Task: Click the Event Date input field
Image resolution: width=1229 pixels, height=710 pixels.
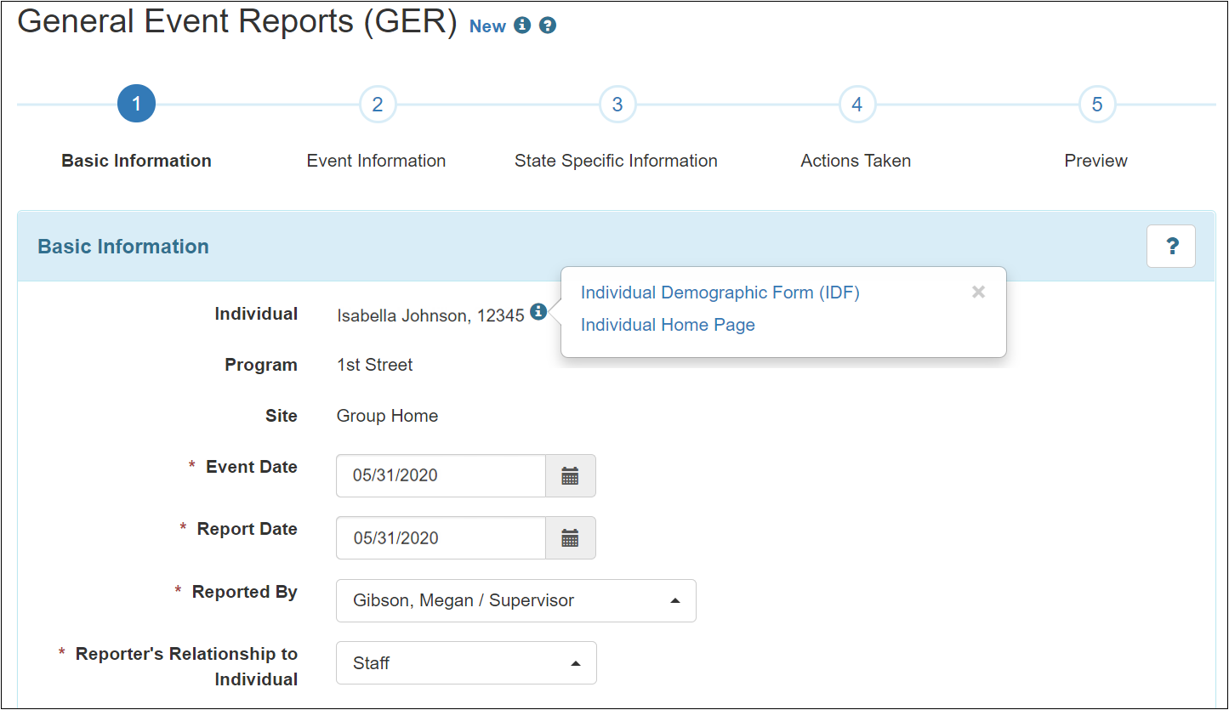Action: tap(441, 476)
